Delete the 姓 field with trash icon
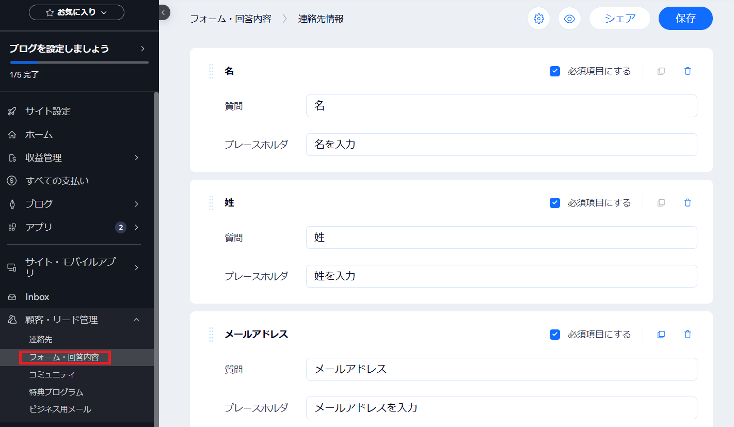The width and height of the screenshot is (734, 427). point(687,203)
